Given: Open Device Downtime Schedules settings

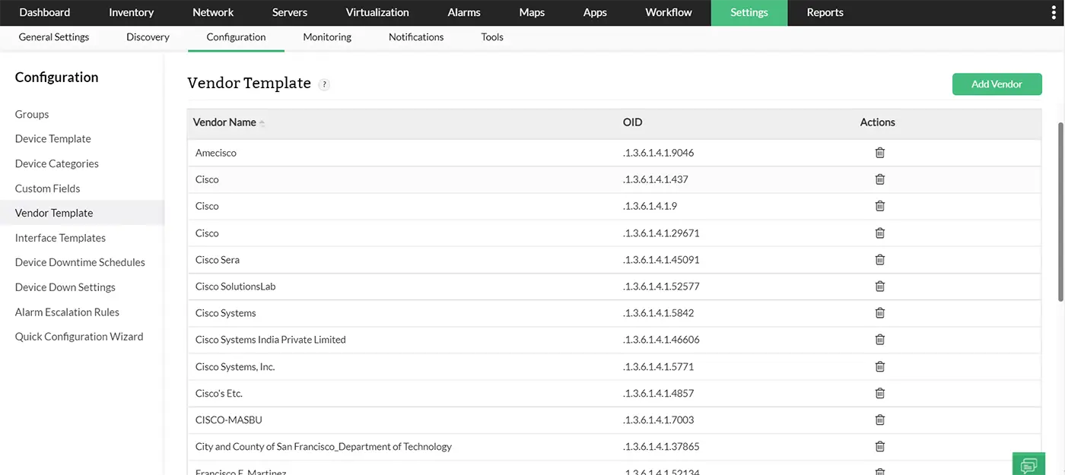Looking at the screenshot, I should click(80, 261).
